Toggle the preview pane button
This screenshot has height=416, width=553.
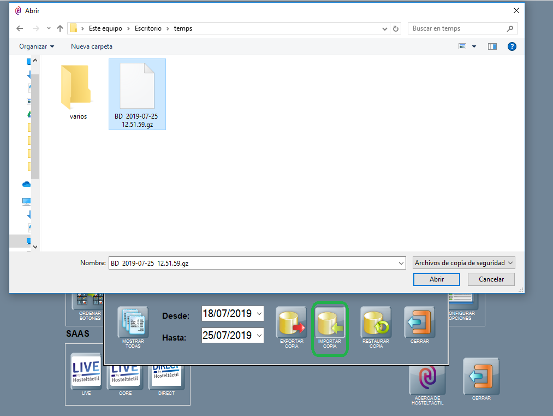492,47
